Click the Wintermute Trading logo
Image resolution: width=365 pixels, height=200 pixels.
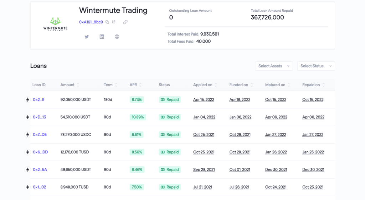55,24
